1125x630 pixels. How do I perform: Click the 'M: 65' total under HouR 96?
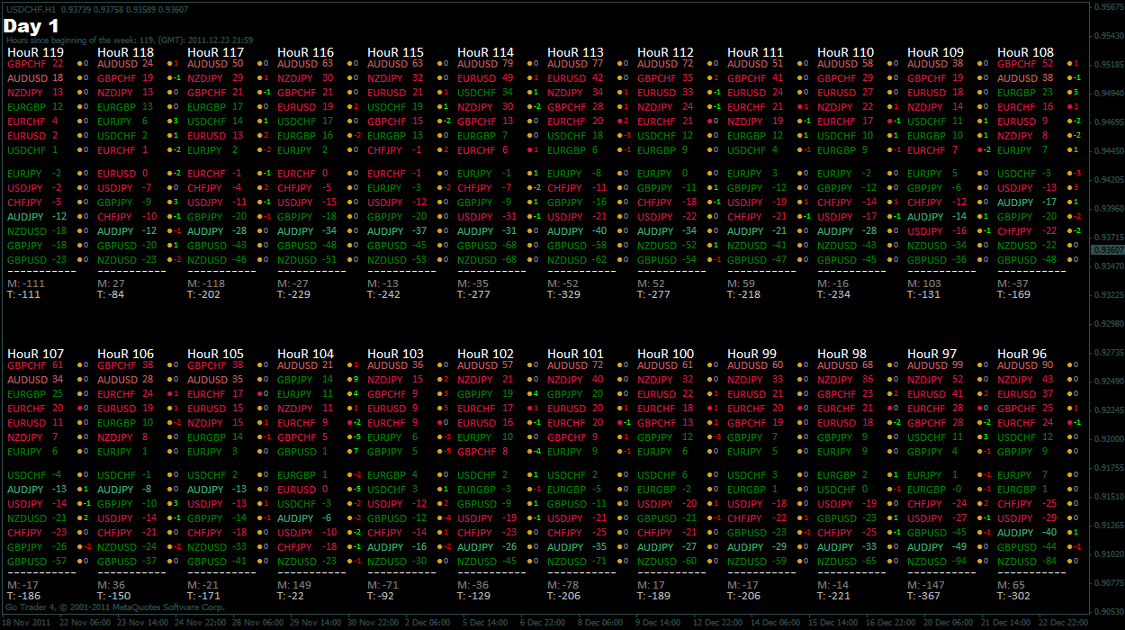[x=1011, y=585]
